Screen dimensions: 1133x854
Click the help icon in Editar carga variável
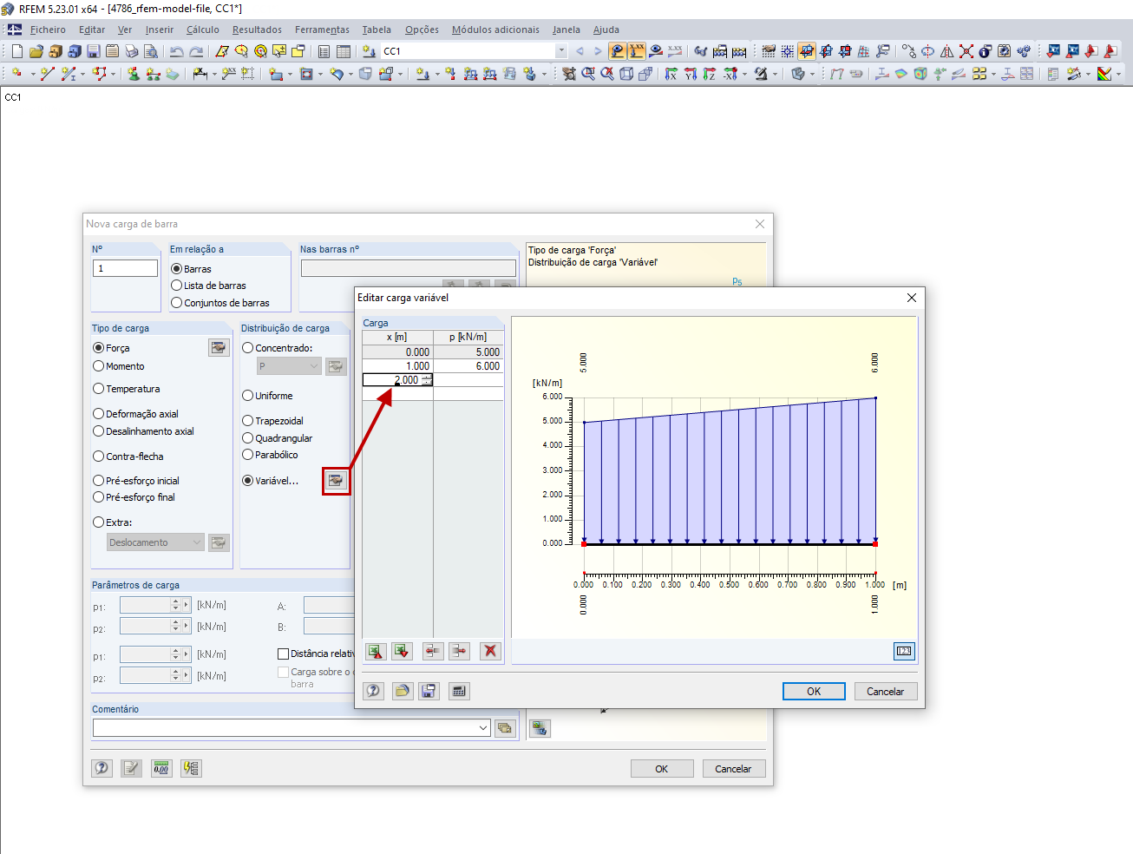(373, 691)
